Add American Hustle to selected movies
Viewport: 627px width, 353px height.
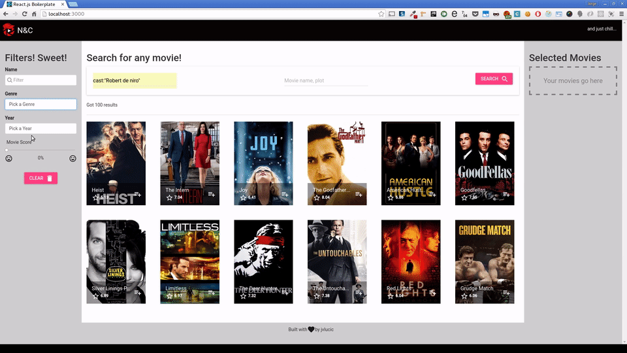coord(432,194)
